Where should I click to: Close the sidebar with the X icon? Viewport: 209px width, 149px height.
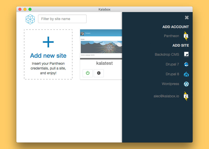click(x=187, y=17)
